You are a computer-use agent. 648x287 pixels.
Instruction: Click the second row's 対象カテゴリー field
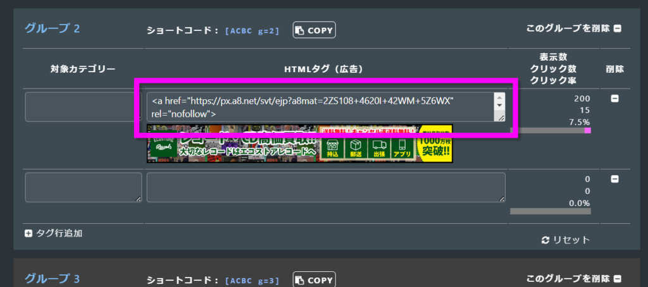(83, 188)
